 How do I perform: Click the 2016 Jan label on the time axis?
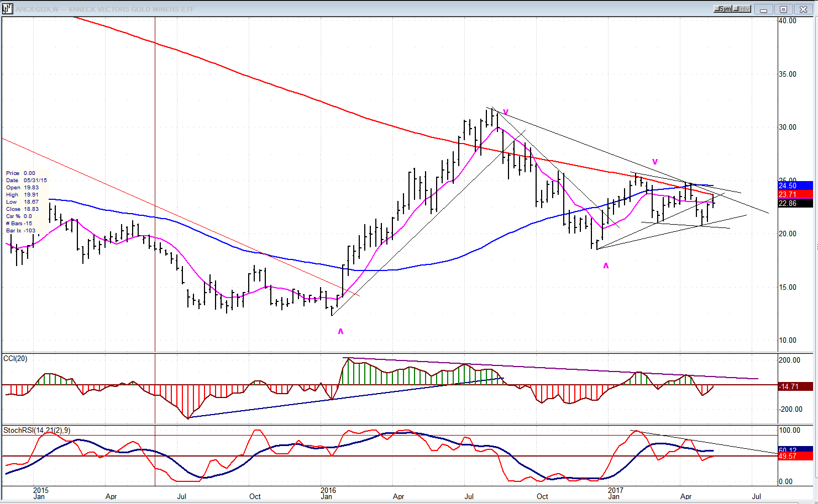point(328,493)
